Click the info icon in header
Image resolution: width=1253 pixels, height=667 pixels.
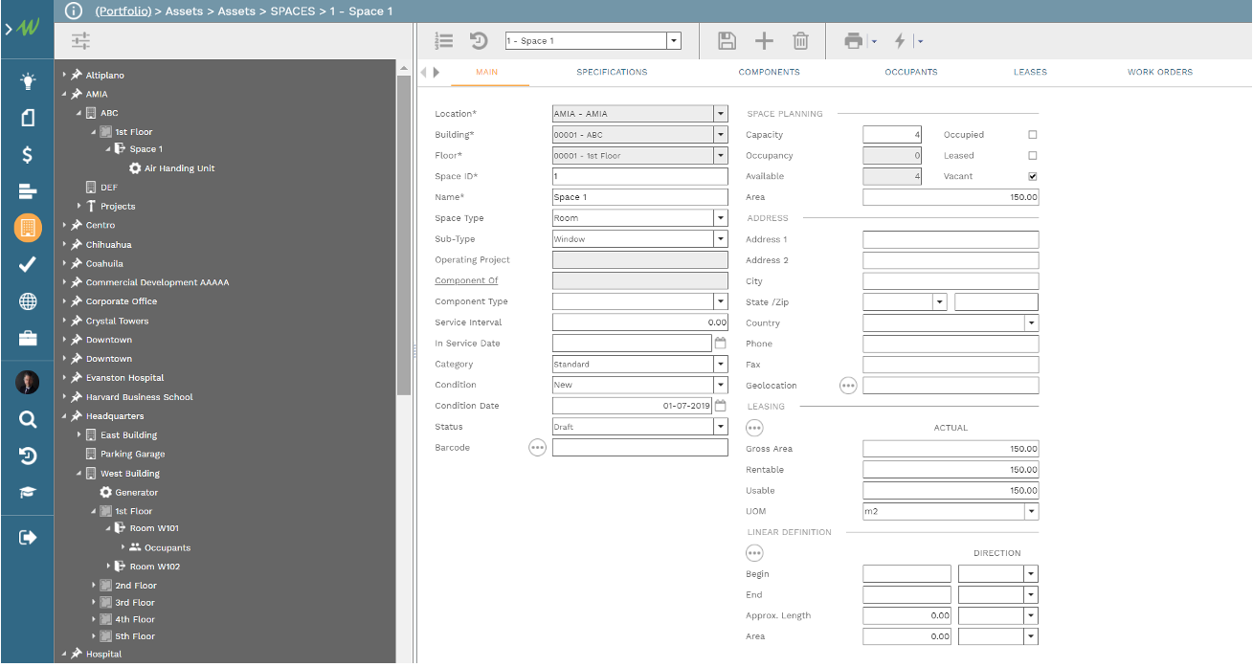(74, 11)
